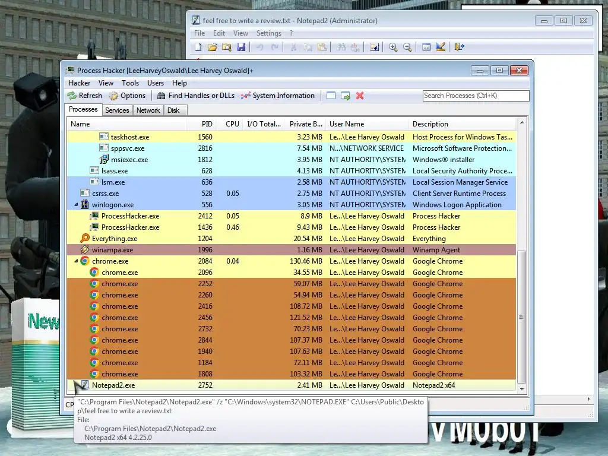Select the winampa.exe process row

tap(291, 250)
